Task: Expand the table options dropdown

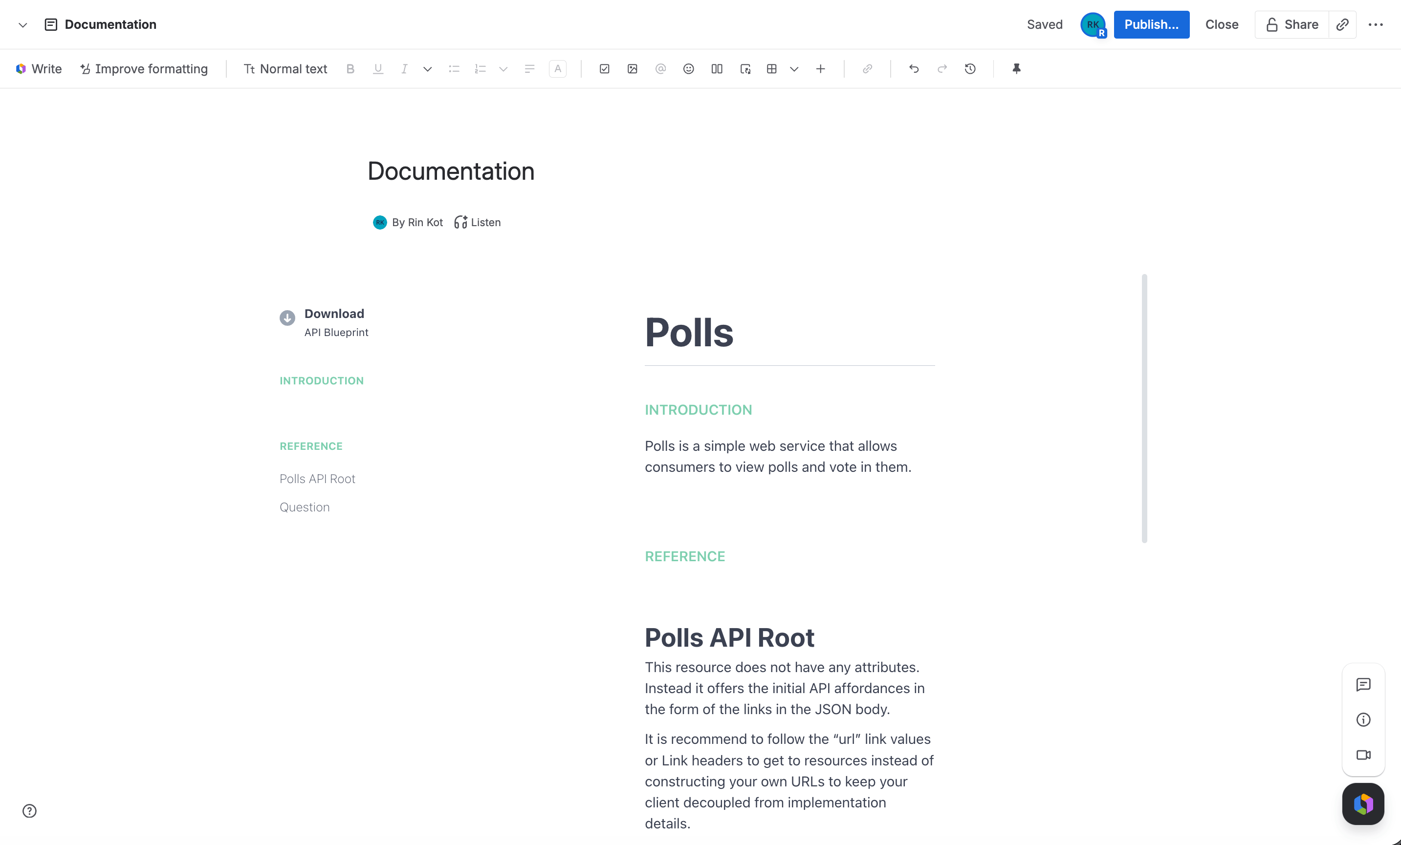Action: [794, 69]
